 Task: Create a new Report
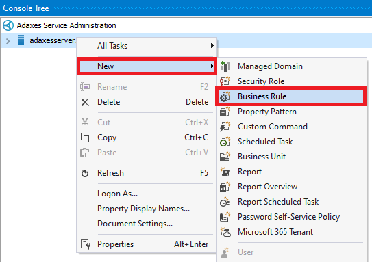[x=291, y=172]
